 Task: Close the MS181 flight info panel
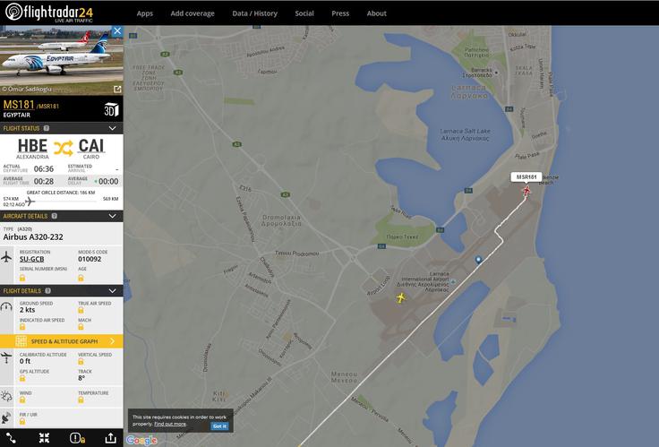coord(117,30)
